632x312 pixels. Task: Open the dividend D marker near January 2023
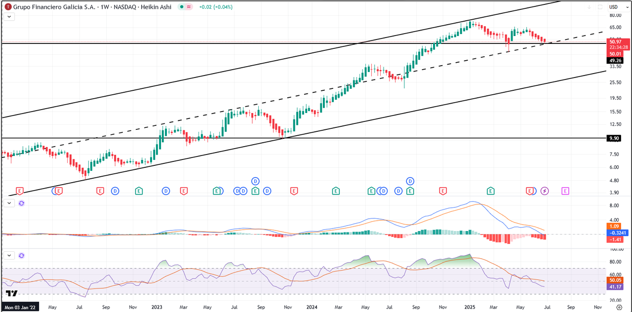click(166, 191)
